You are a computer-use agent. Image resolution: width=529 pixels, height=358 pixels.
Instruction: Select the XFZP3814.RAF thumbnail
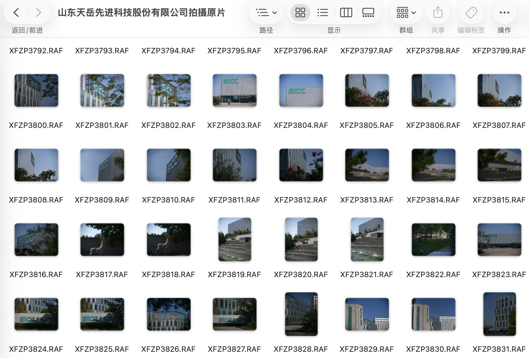tap(434, 165)
